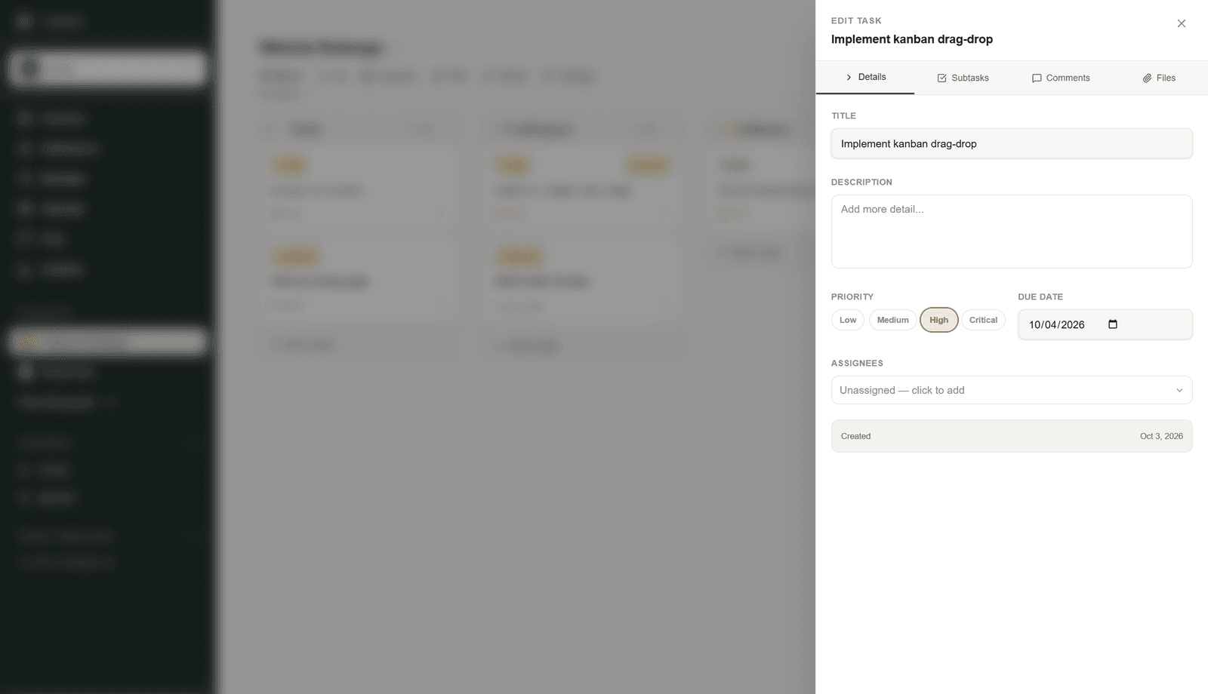Close the Edit Task panel

click(1182, 23)
